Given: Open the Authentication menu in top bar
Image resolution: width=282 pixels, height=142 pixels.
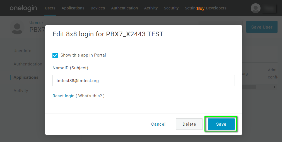Looking at the screenshot, I should (x=124, y=8).
